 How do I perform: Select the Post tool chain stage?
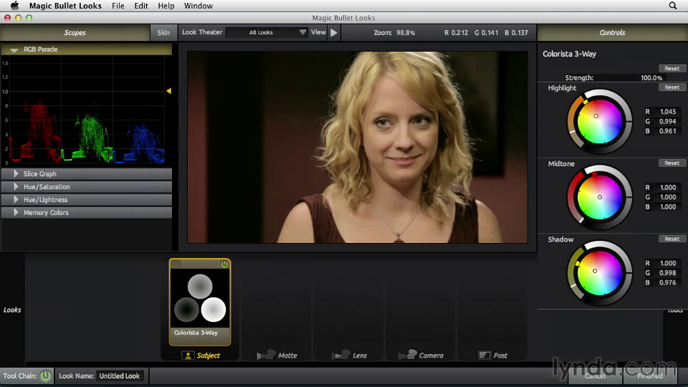(493, 355)
